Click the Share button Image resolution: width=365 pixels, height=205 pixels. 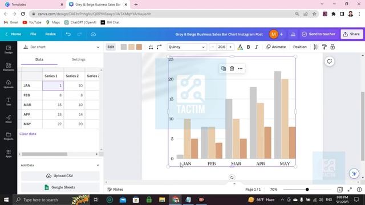click(351, 34)
